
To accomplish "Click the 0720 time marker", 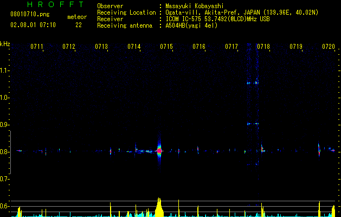I will 329,47.
